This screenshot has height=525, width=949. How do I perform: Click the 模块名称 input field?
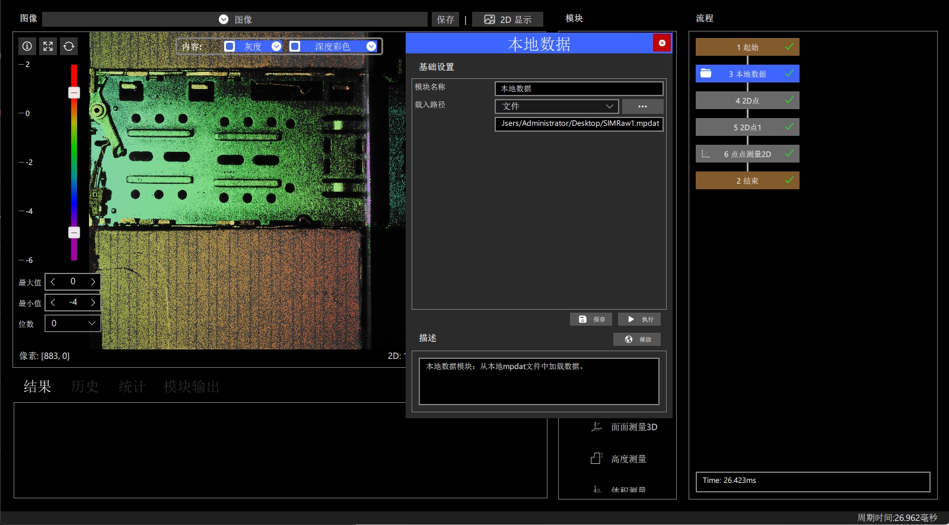click(x=579, y=88)
